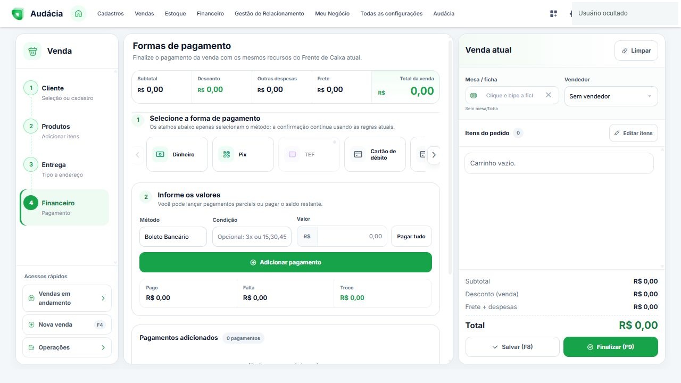This screenshot has height=383, width=681.
Task: Focus the Condição input field
Action: (x=252, y=237)
